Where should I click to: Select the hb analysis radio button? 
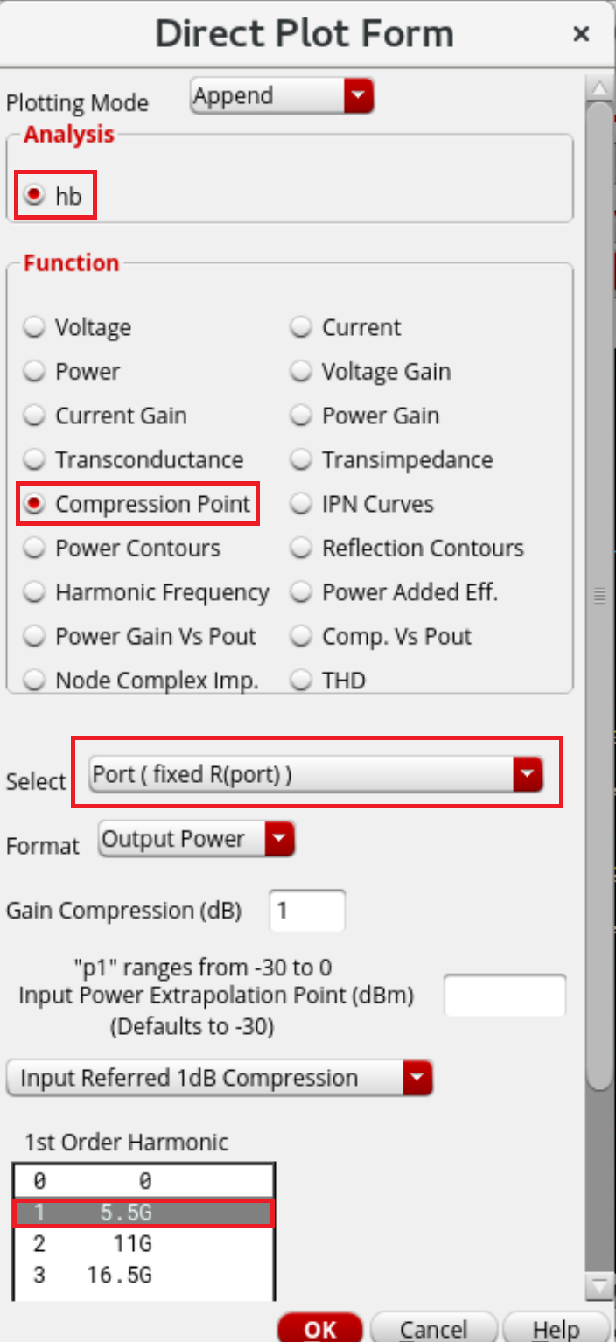[35, 196]
